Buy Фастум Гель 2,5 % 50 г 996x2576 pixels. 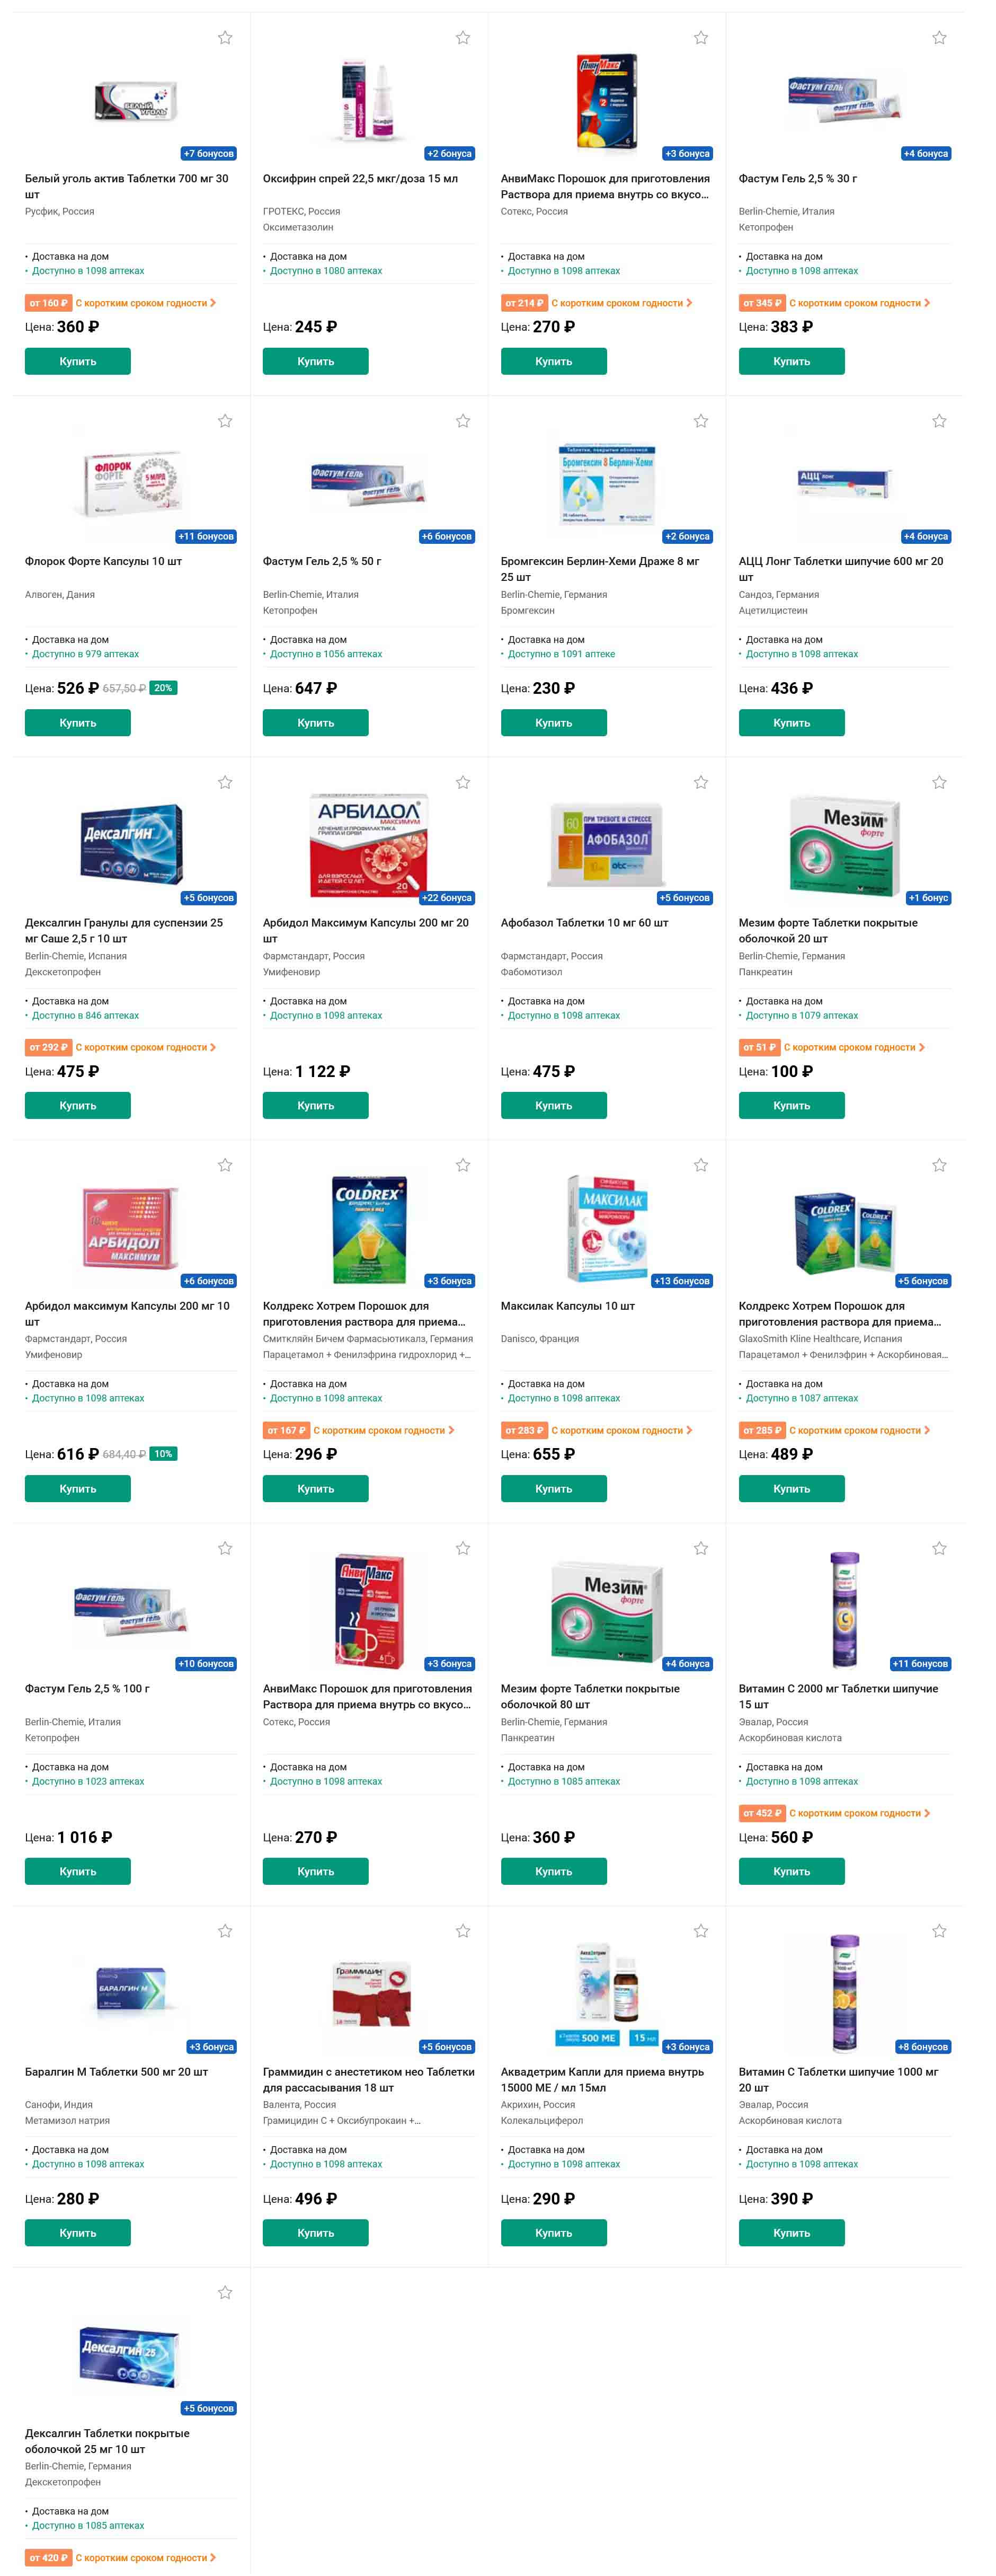[x=316, y=722]
